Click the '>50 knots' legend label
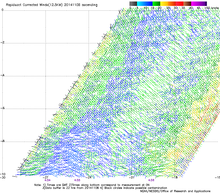The image size is (220, 193). point(211,8)
